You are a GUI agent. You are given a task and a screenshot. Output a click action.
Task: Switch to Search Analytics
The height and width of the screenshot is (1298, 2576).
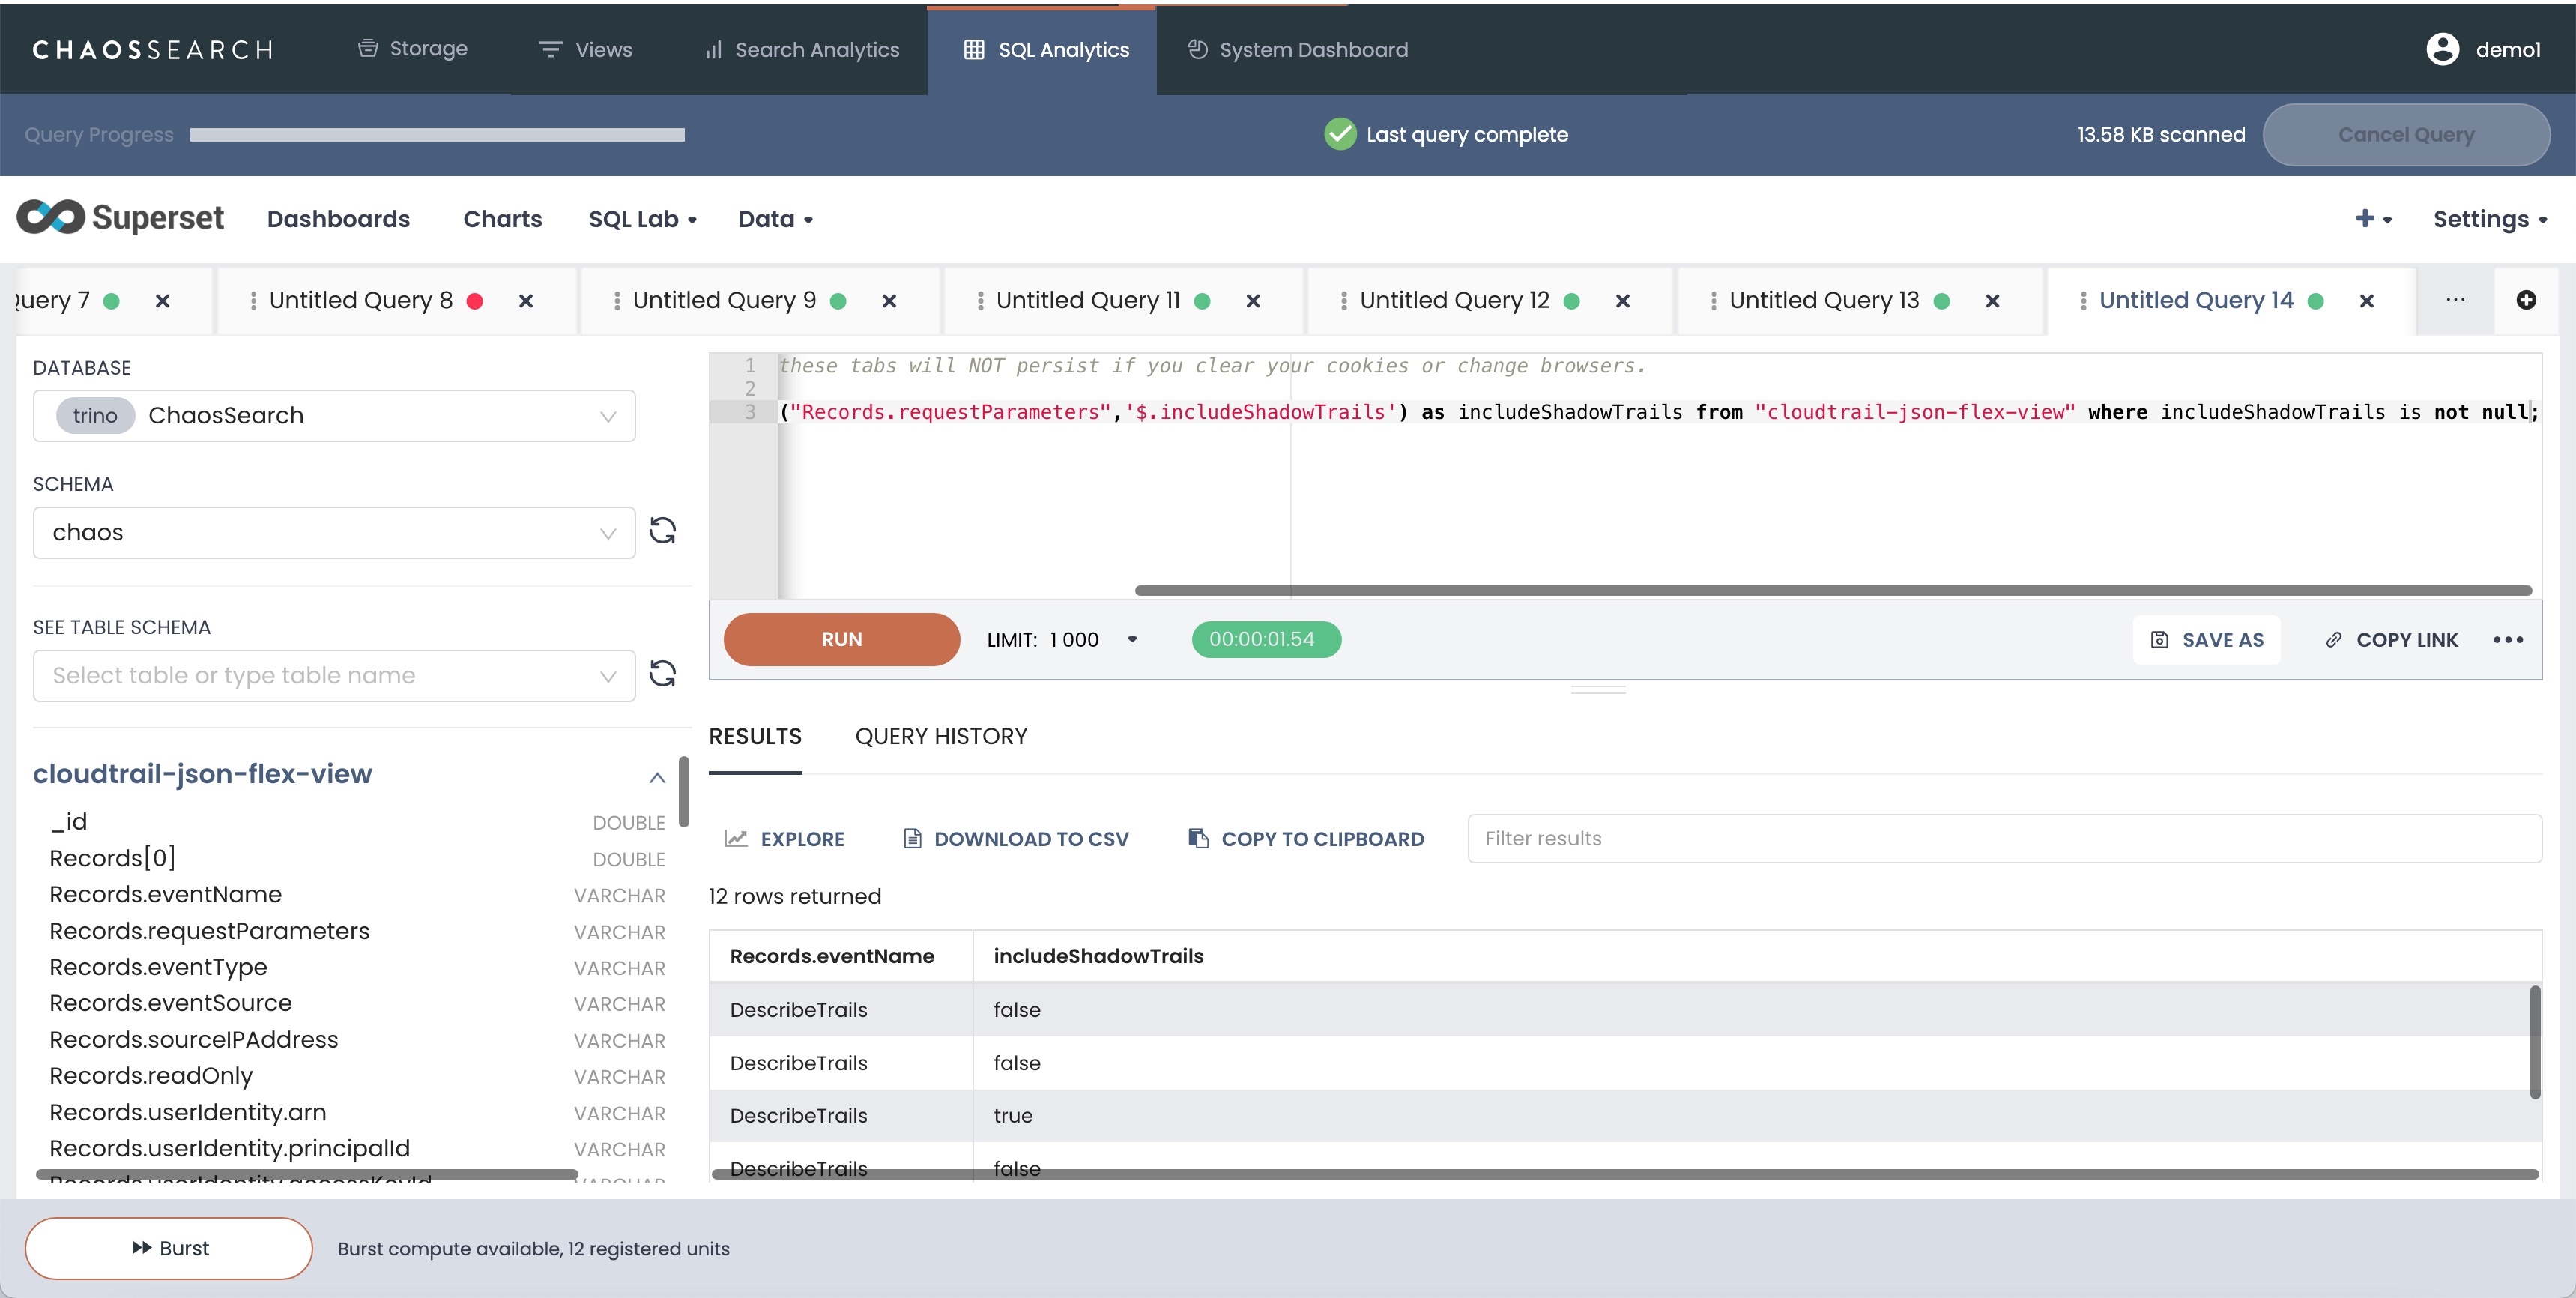point(800,48)
